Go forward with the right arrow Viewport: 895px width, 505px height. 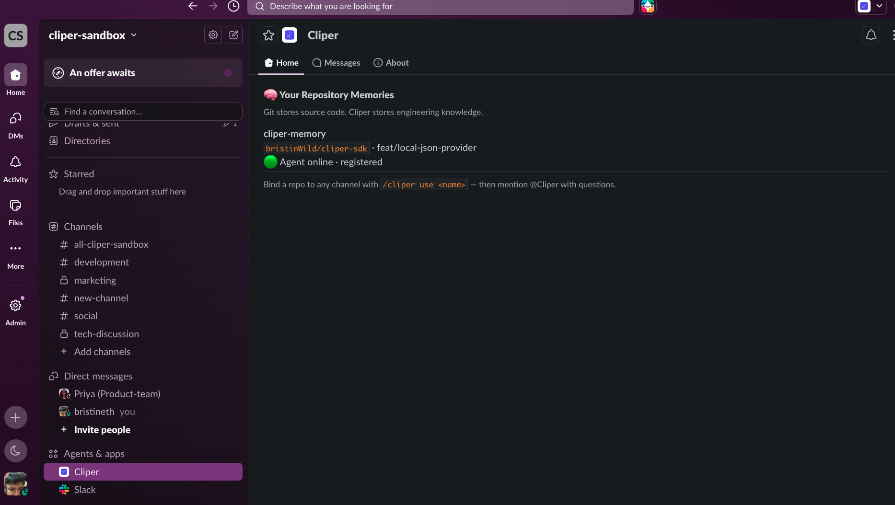(213, 6)
